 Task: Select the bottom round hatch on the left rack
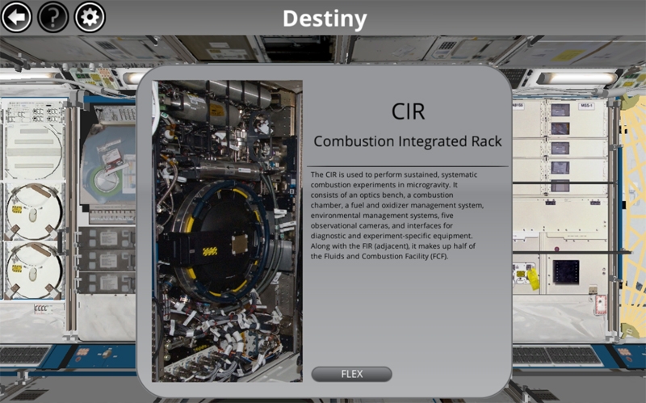pos(32,265)
